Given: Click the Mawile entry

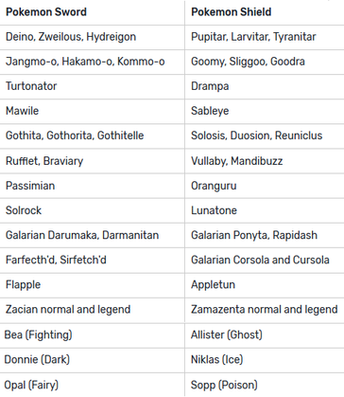Looking at the screenshot, I should [x=22, y=111].
